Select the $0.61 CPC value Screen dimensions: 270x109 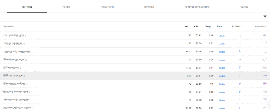pyautogui.click(x=199, y=76)
